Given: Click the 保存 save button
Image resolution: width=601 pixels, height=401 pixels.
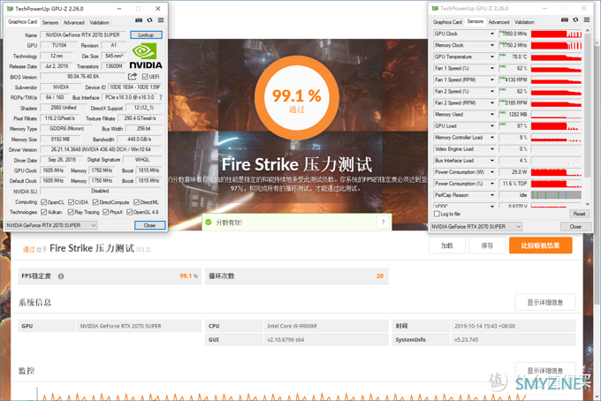Looking at the screenshot, I should pos(487,246).
